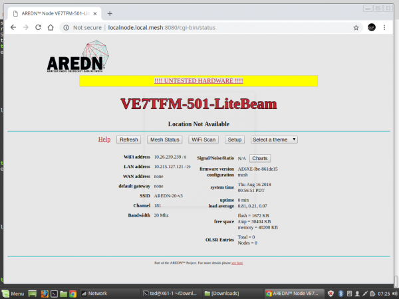399x299 pixels.
Task: Show the desktop from the taskbar icon
Action: 33,294
